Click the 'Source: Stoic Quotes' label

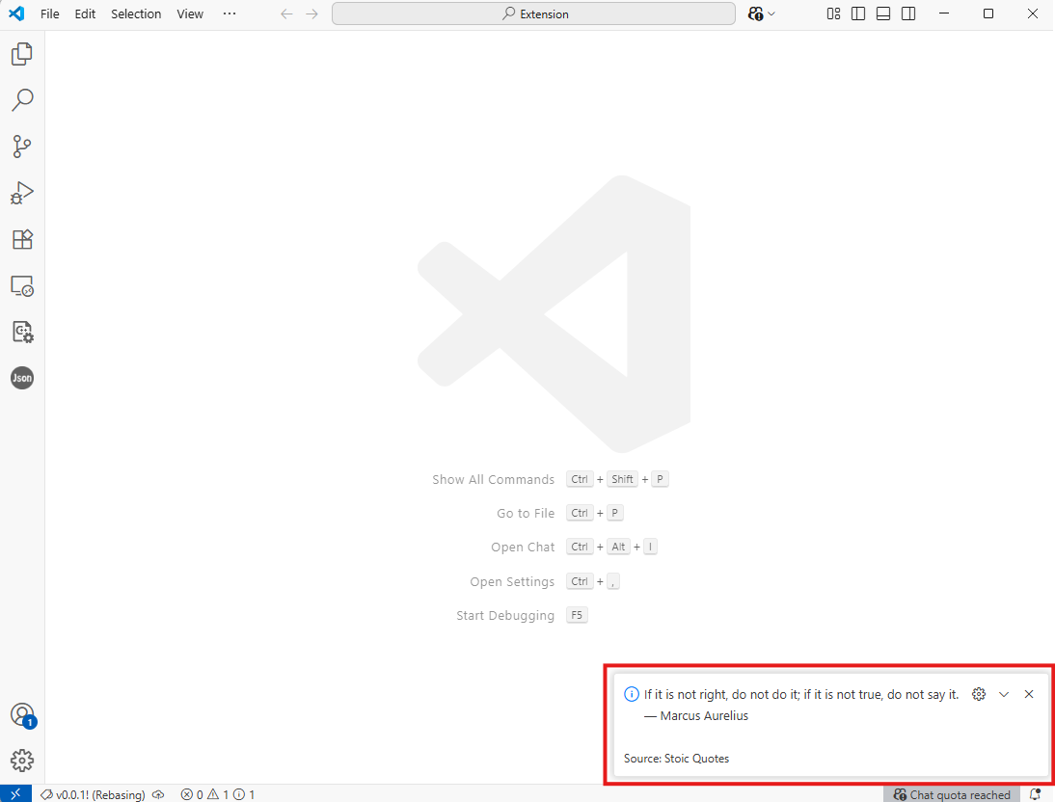676,759
